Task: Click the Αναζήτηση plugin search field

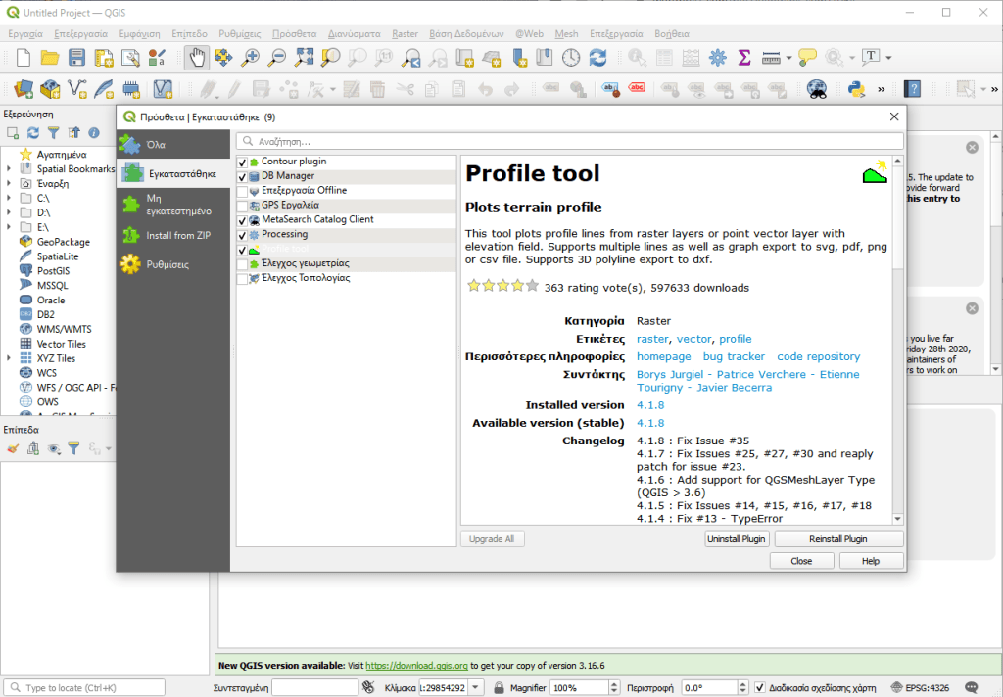Action: point(568,142)
